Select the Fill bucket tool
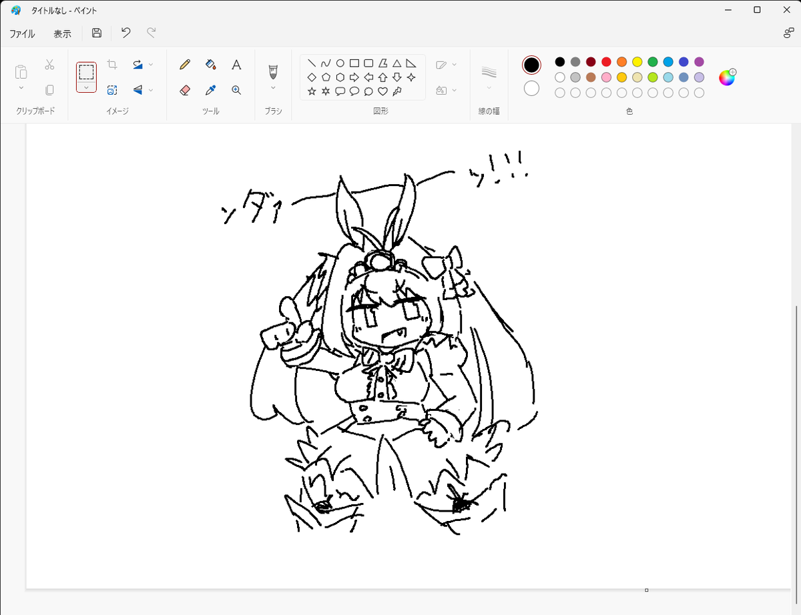This screenshot has height=615, width=801. tap(211, 65)
